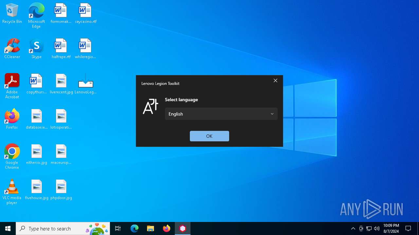Confirm language with the OK button
Screen dimensions: 419x235
209,136
